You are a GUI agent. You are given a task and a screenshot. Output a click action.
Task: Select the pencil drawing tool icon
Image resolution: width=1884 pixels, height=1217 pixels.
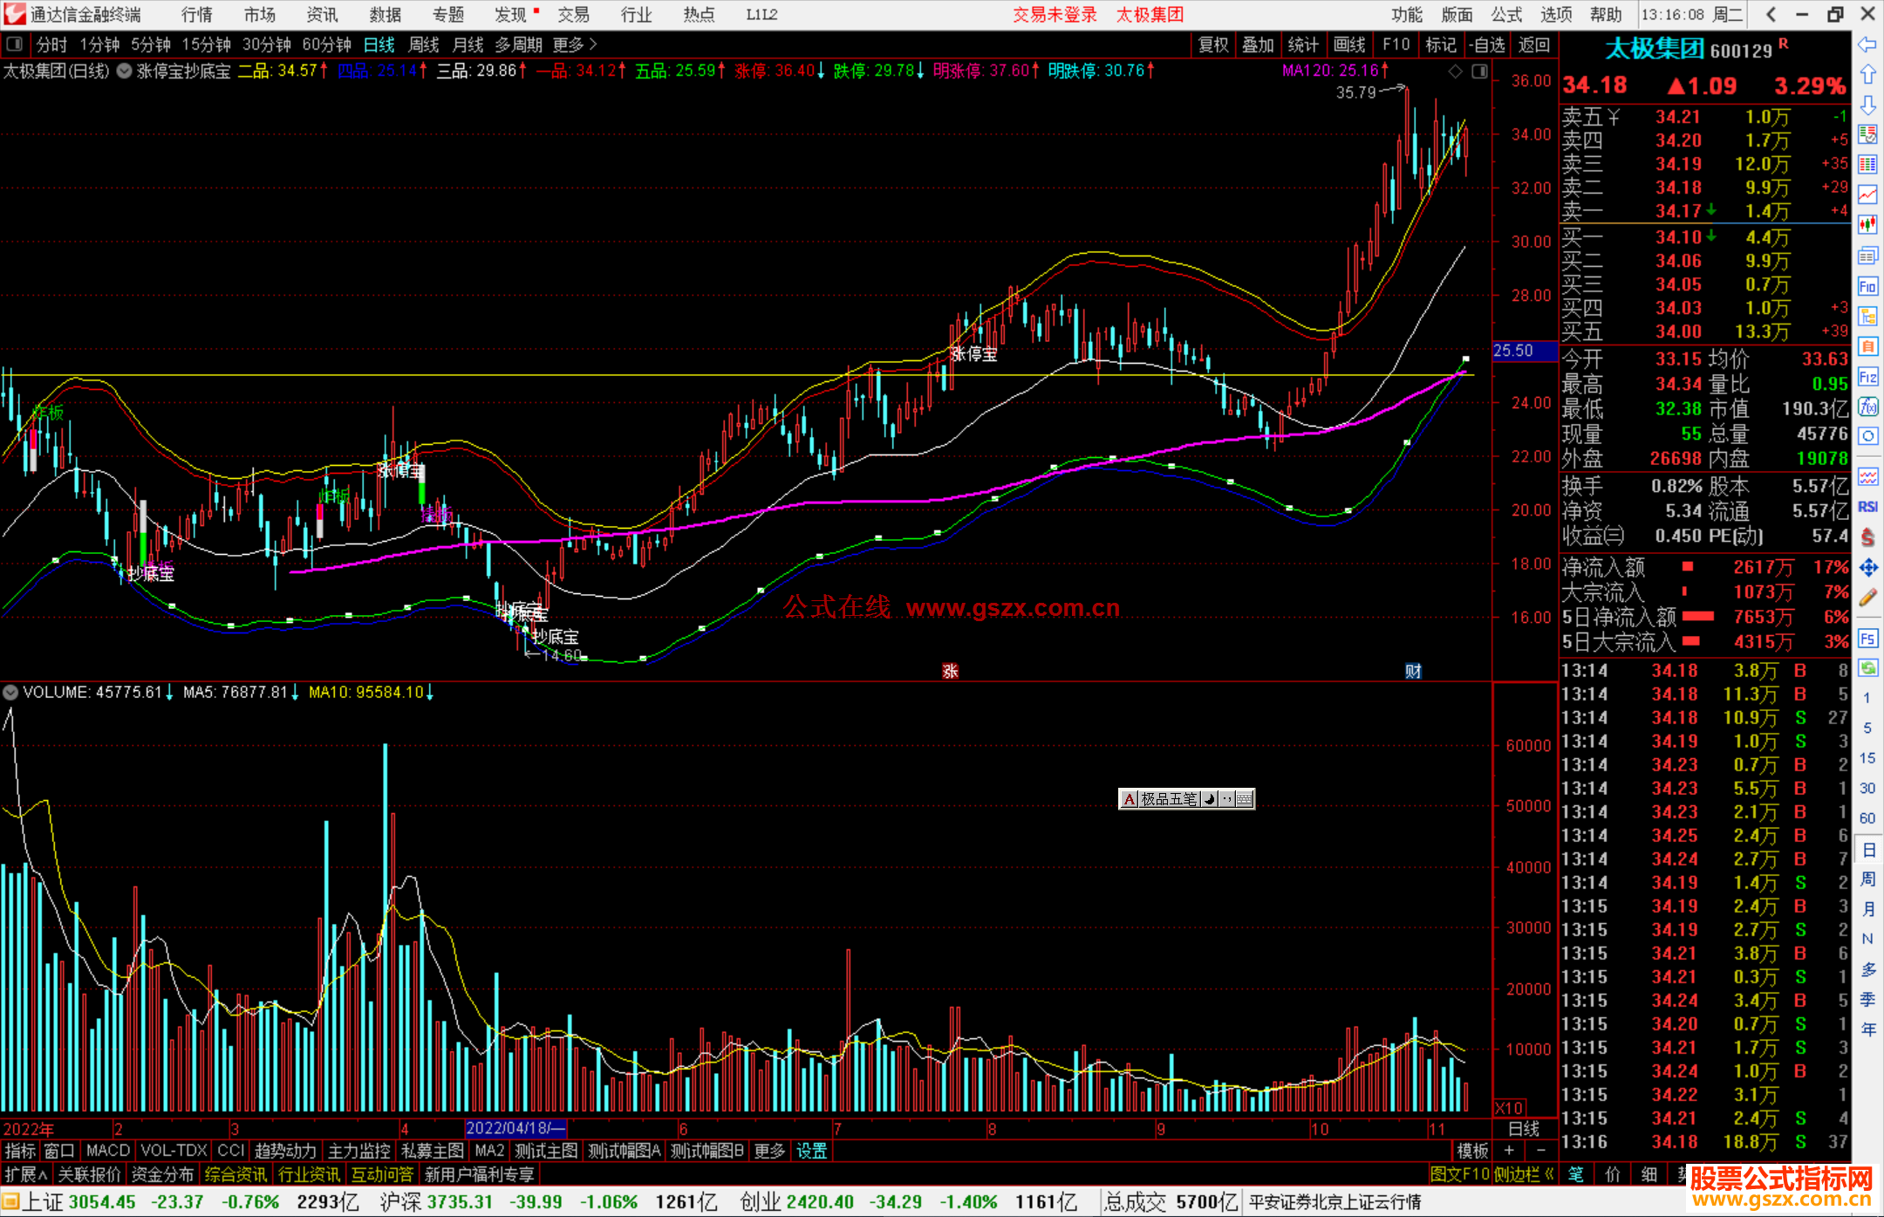coord(1867,598)
